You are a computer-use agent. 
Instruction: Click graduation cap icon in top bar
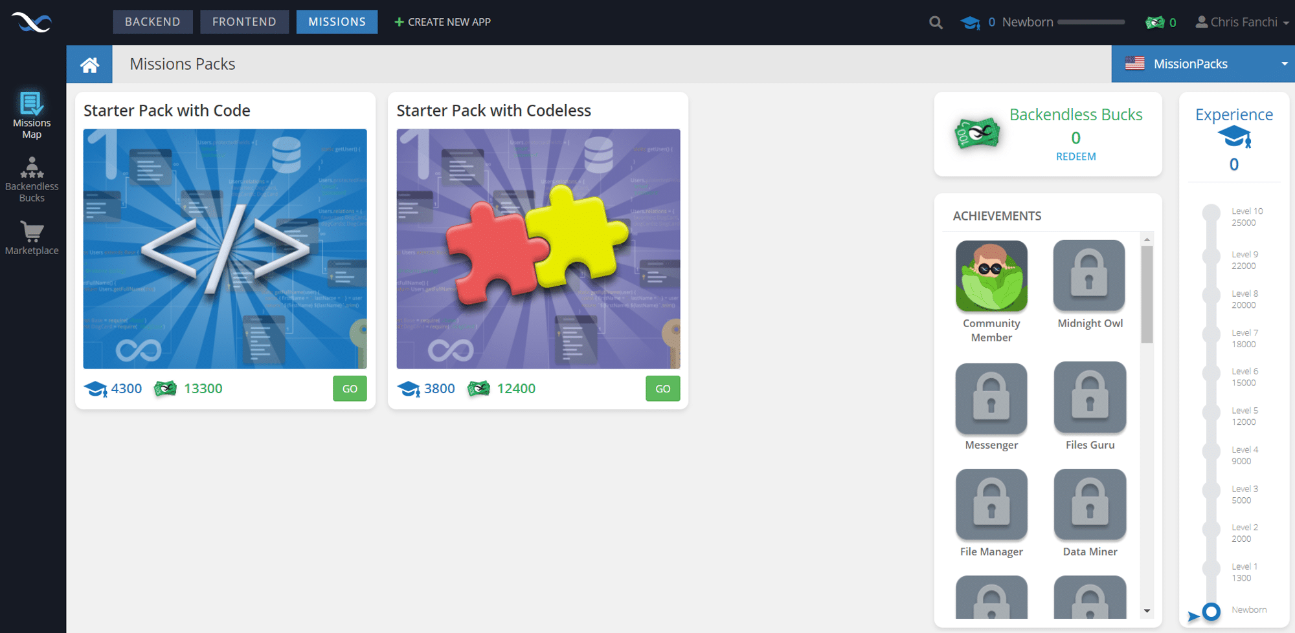coord(970,23)
